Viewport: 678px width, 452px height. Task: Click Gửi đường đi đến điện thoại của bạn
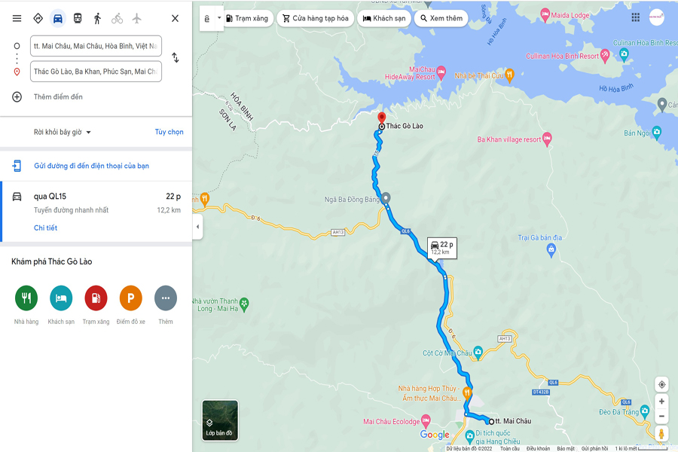click(91, 166)
